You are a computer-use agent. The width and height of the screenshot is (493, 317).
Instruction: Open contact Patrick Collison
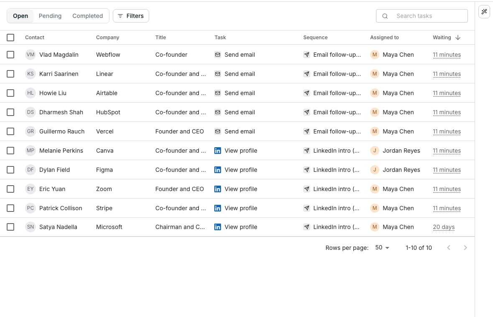pos(61,208)
